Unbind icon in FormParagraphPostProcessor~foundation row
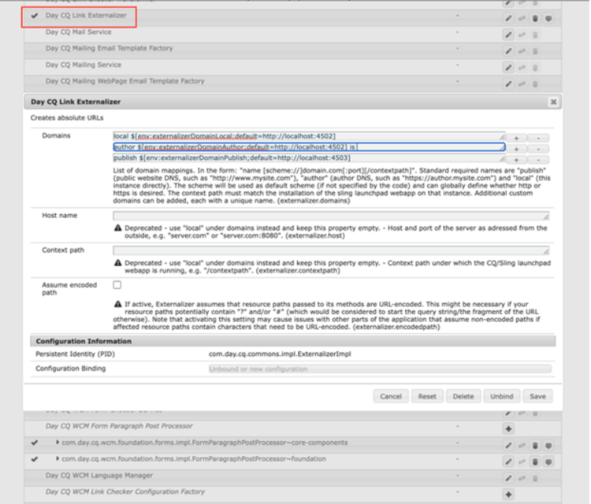 (x=522, y=461)
